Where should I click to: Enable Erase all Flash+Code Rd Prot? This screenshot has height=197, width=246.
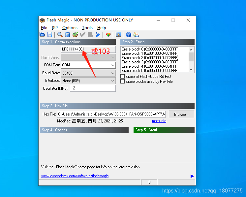[123, 77]
